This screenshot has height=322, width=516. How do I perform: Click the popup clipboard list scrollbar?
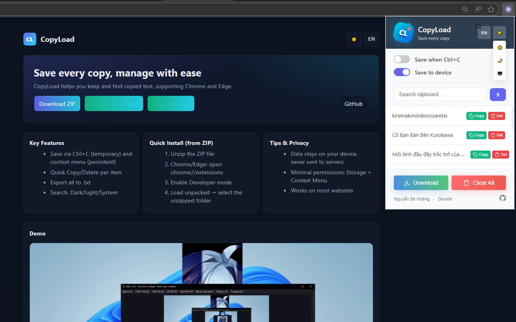[x=513, y=117]
